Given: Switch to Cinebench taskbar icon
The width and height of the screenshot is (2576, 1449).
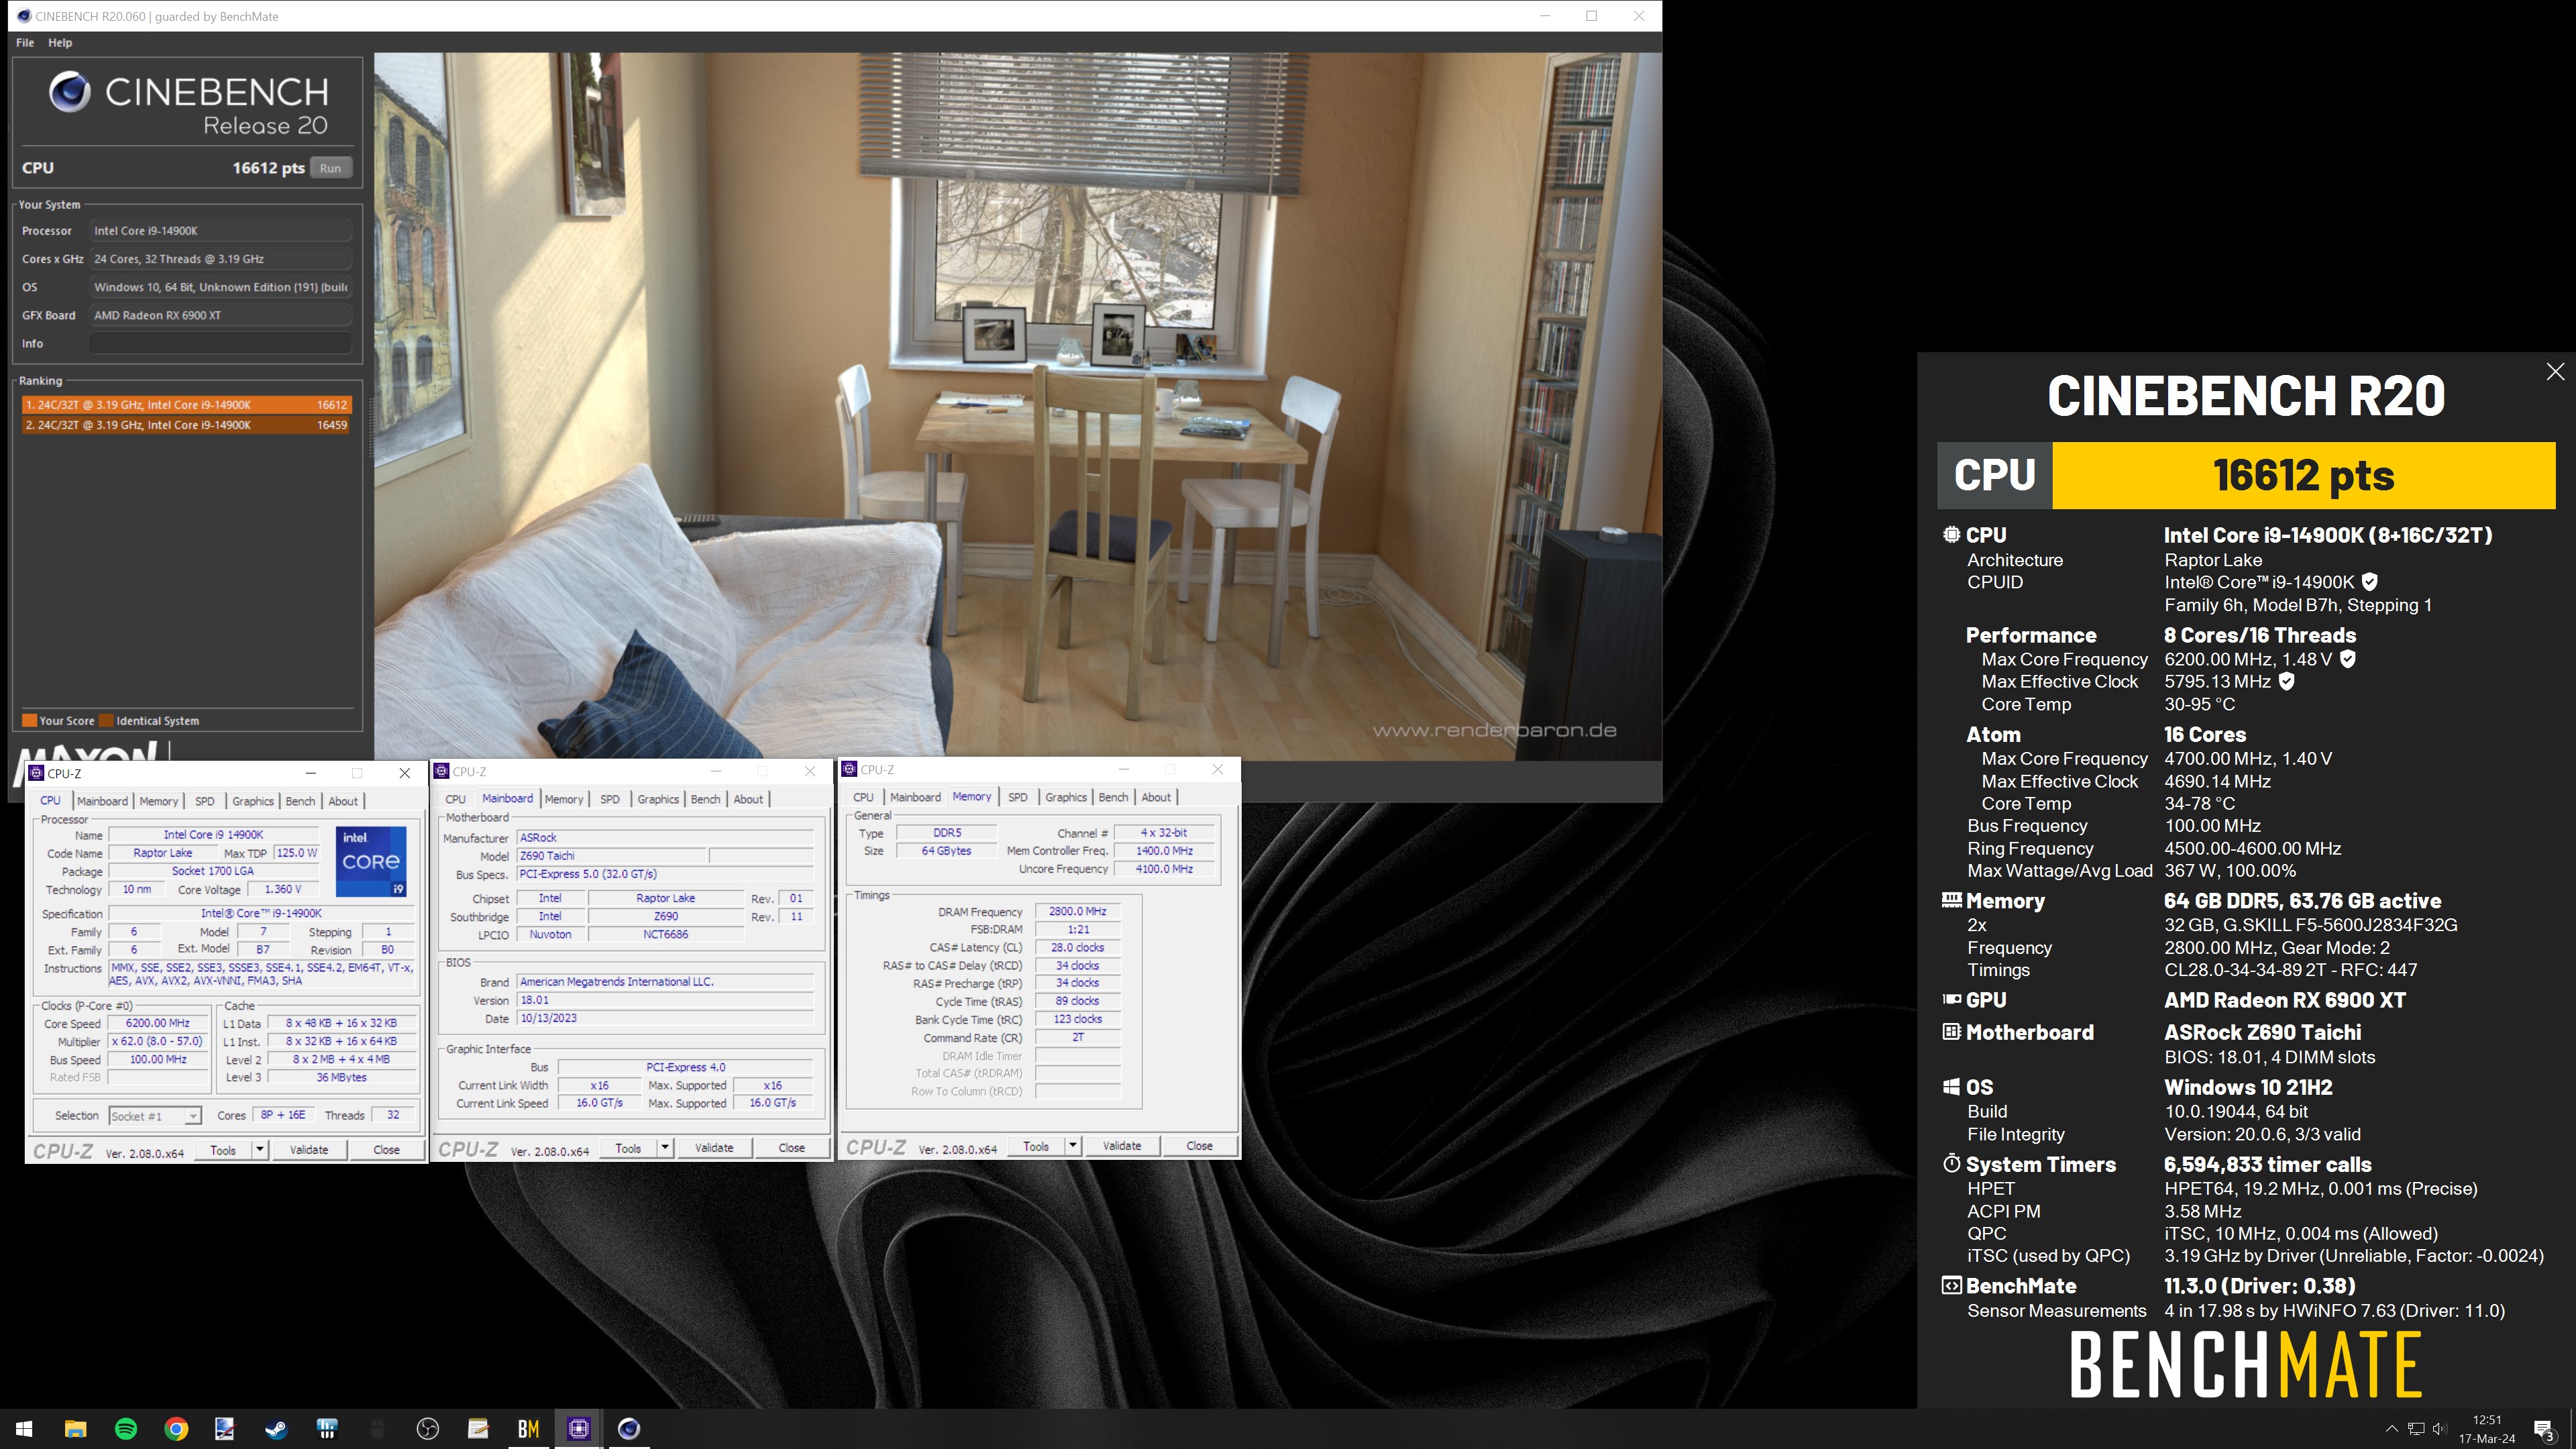Looking at the screenshot, I should (x=629, y=1429).
